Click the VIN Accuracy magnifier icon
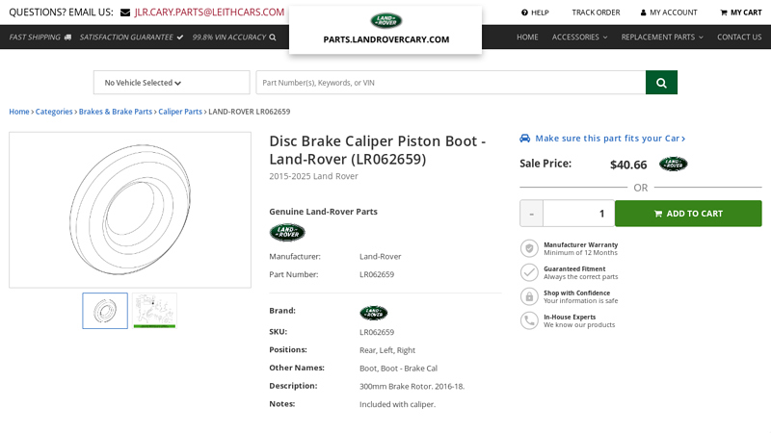Viewport: 771px width, 433px height. [x=273, y=38]
